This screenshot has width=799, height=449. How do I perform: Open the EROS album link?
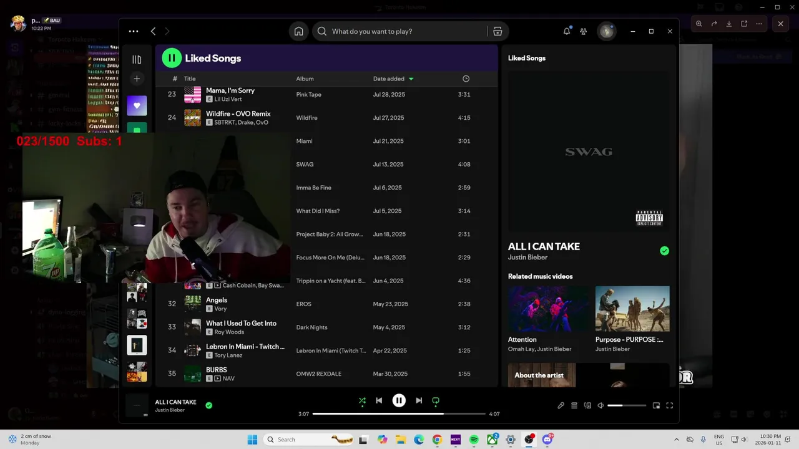point(303,304)
